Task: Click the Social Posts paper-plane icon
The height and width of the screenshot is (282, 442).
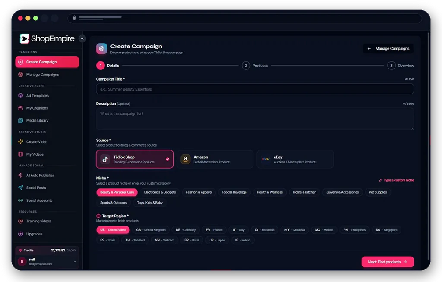Action: 21,188
